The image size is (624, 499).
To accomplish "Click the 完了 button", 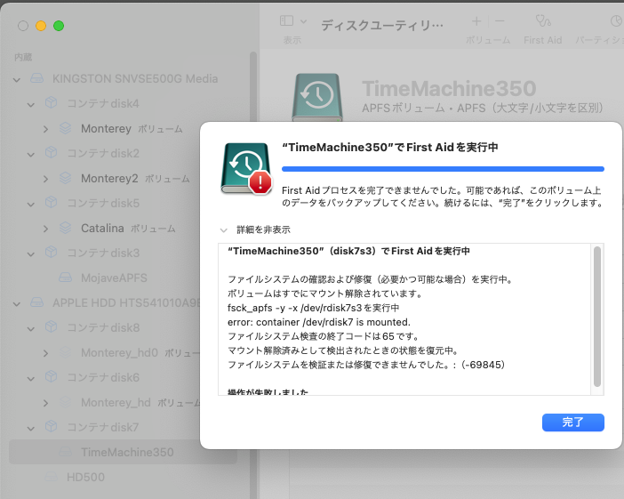I will coord(572,423).
